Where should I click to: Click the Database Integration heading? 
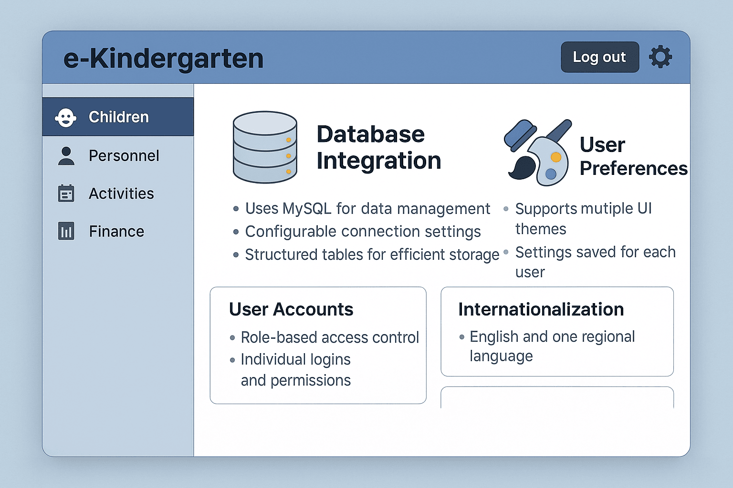[378, 147]
